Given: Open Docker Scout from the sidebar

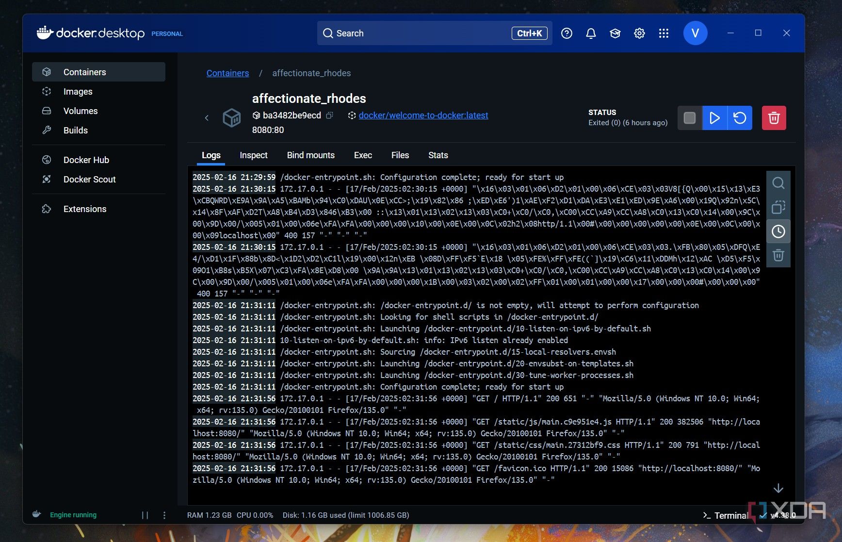Looking at the screenshot, I should tap(90, 180).
